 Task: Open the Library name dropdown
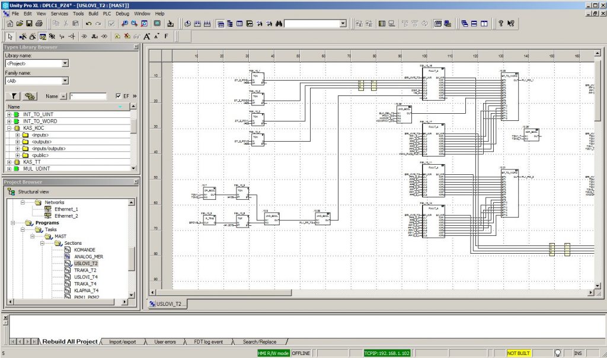tap(65, 63)
